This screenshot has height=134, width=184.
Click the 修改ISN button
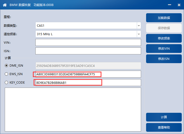pos(164,59)
